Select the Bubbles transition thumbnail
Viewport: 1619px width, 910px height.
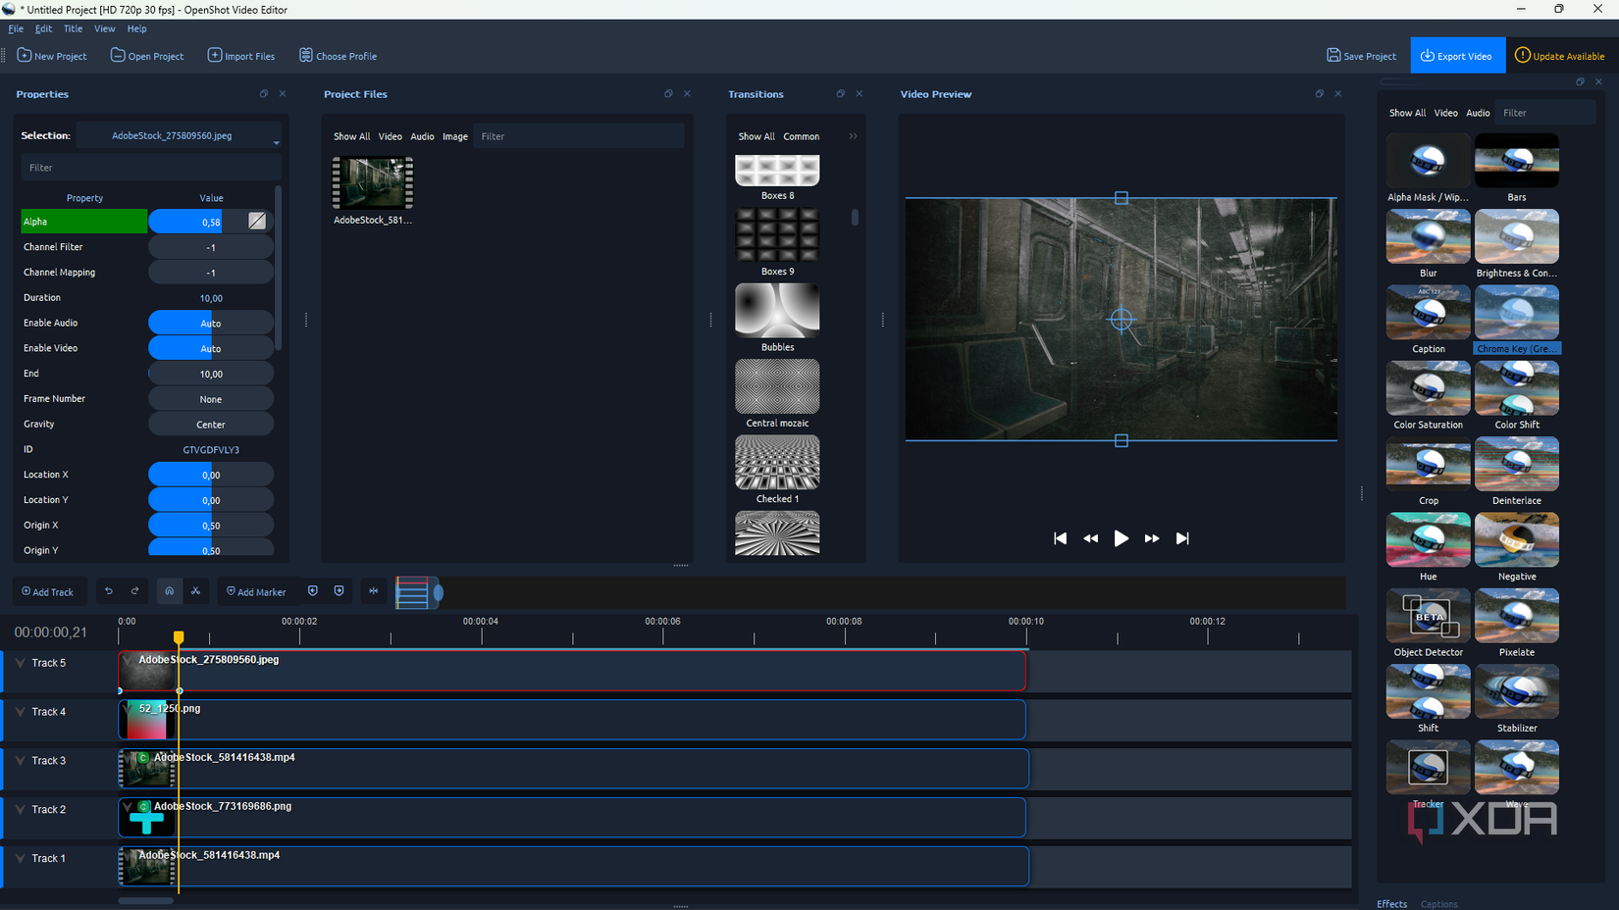click(777, 309)
